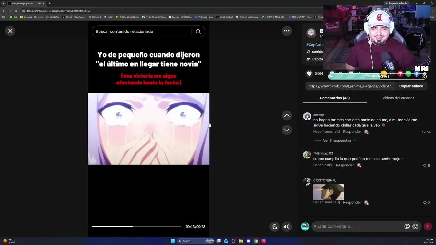Open the three-dot more options menu
Viewport: 436px width, 245px height.
pyautogui.click(x=287, y=31)
